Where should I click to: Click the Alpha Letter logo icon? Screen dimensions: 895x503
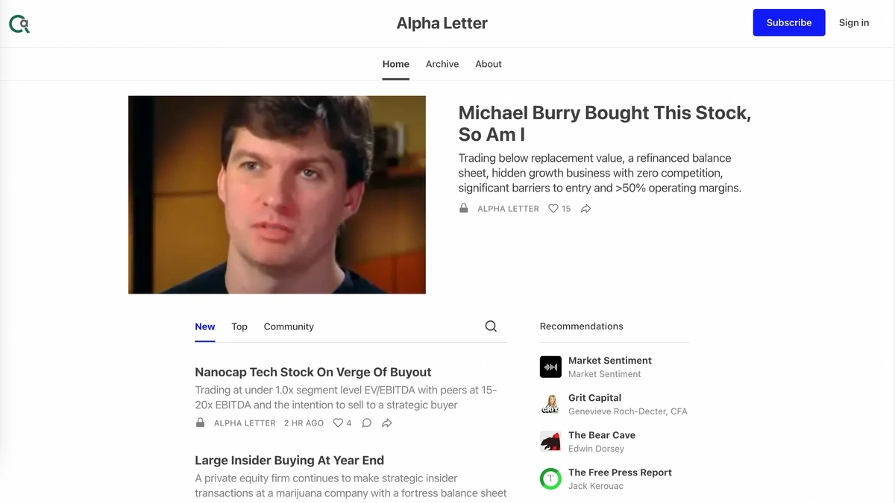tap(19, 24)
